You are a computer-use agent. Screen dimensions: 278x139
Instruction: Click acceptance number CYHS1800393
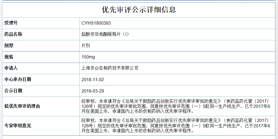(96, 23)
